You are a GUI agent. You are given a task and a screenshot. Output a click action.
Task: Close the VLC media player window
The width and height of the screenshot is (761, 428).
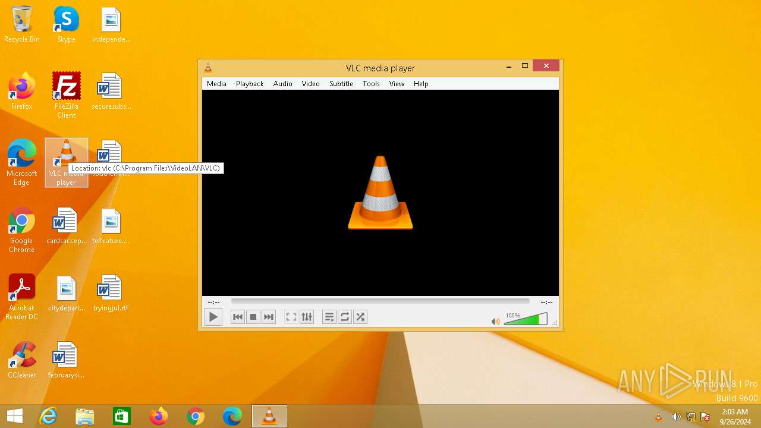546,66
